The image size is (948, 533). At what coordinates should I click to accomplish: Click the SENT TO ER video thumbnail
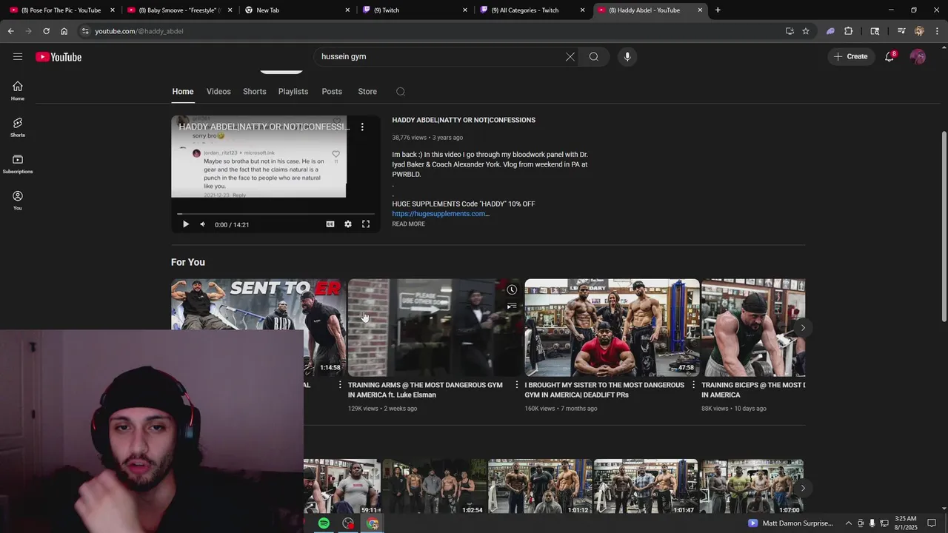(258, 305)
